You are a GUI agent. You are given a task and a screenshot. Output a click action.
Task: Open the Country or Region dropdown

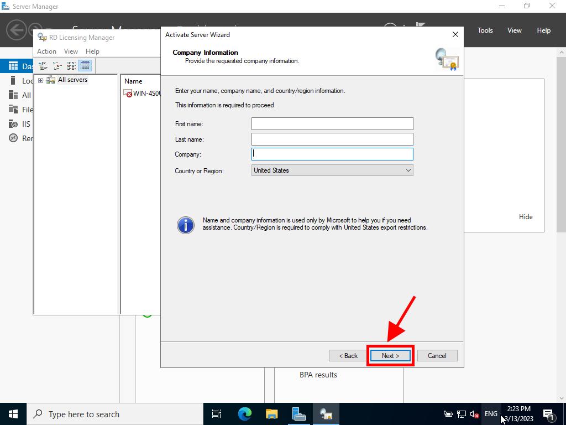(332, 170)
